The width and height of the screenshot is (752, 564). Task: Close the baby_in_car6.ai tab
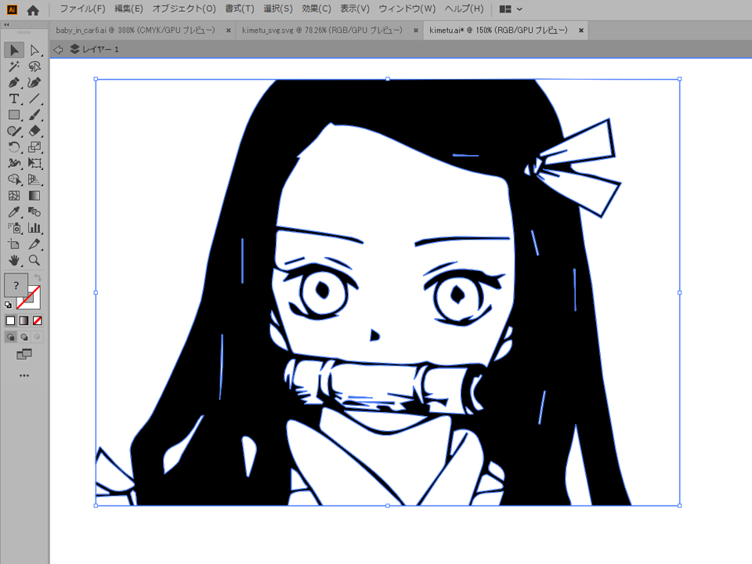tap(228, 31)
